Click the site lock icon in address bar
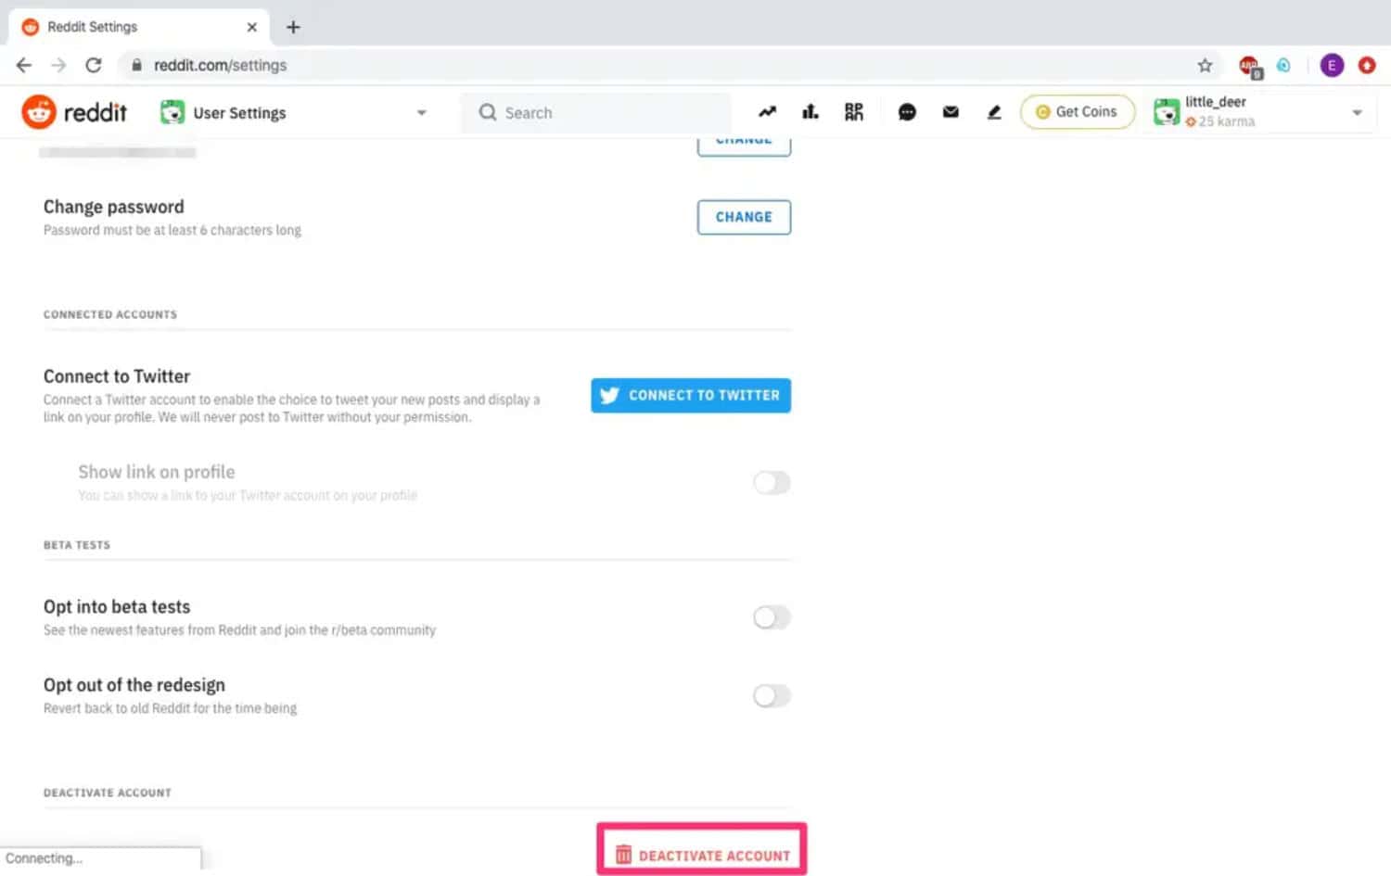This screenshot has width=1391, height=876. (136, 65)
